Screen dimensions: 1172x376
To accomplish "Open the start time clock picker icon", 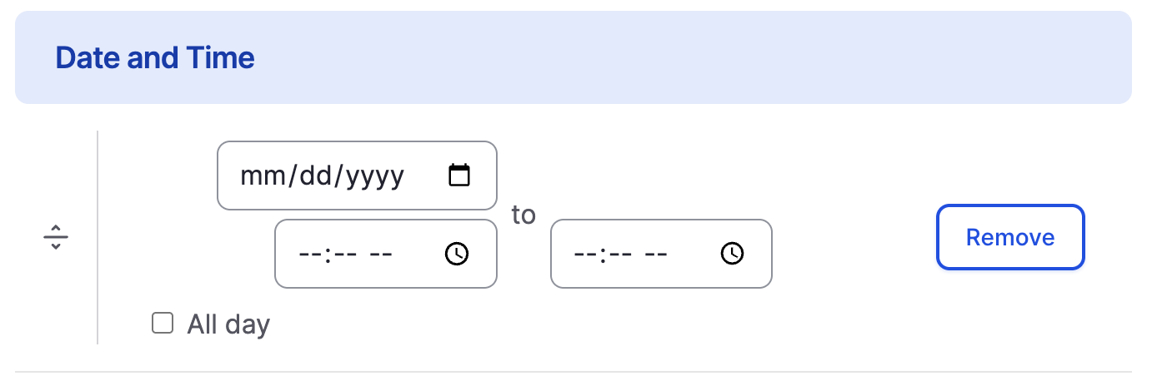I will pyautogui.click(x=457, y=254).
